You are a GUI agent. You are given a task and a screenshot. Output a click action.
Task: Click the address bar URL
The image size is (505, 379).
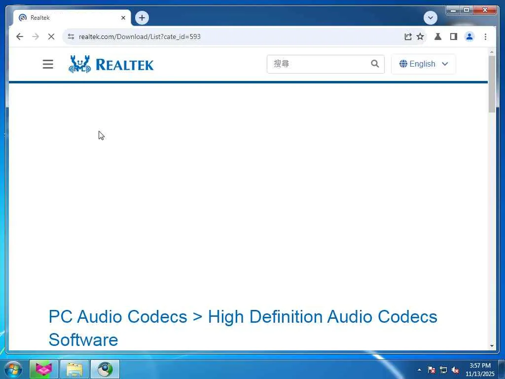point(140,37)
